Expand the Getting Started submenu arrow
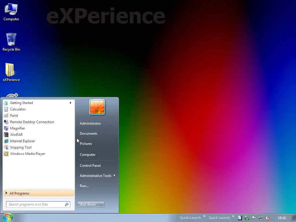Image resolution: width=296 pixels, height=222 pixels. (71, 103)
